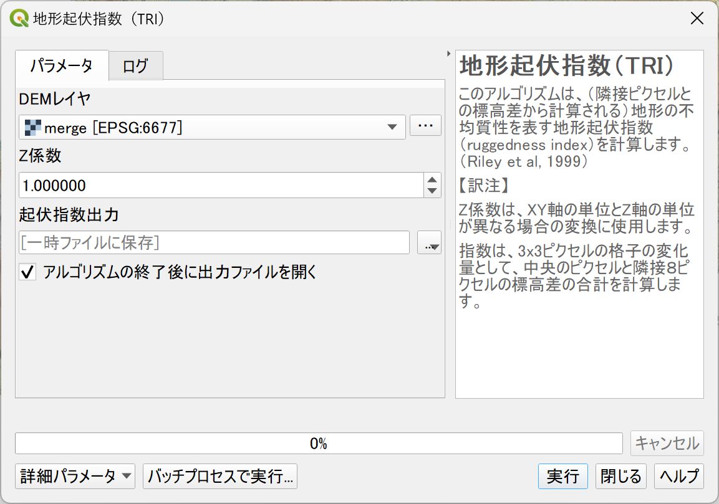Increase the Z係数 with the up arrow

point(432,179)
